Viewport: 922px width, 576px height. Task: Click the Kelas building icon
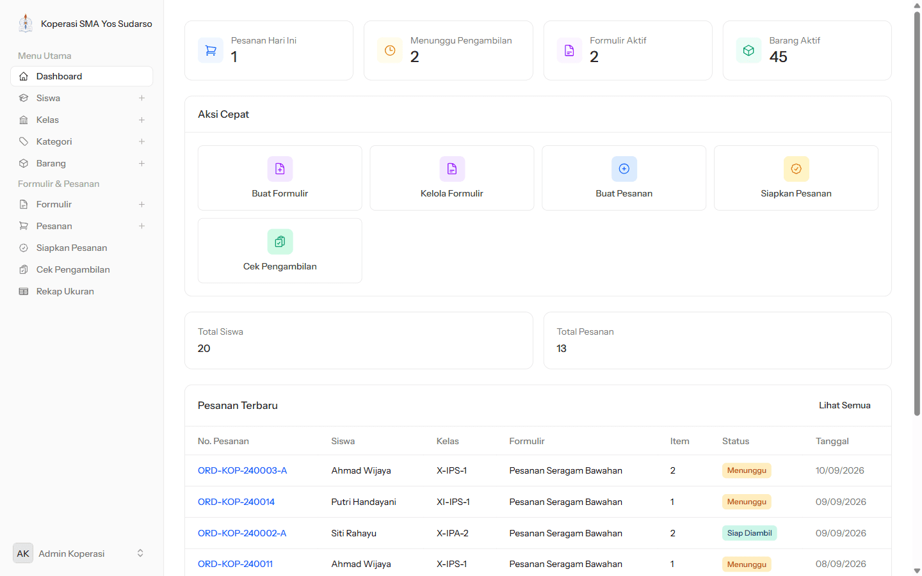[x=24, y=120]
